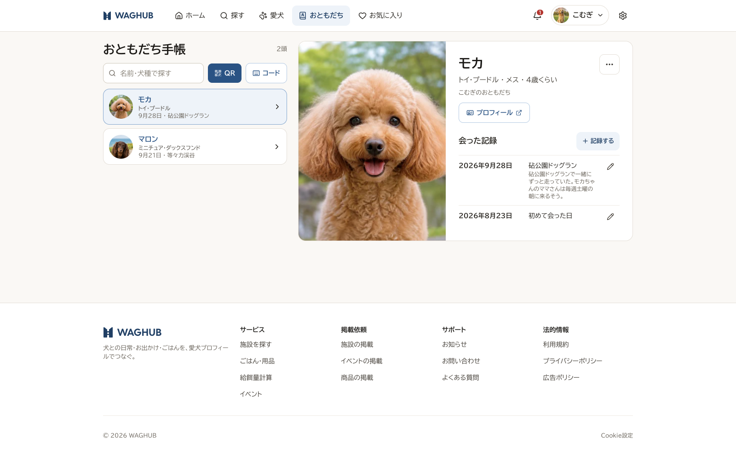Viewport: 736px width, 460px height.
Task: Click the chevron on the マロン list card
Action: [x=277, y=147]
